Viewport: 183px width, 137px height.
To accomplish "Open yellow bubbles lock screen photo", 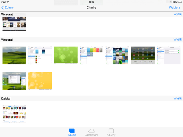I will coord(40,81).
